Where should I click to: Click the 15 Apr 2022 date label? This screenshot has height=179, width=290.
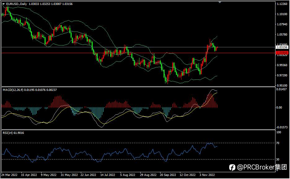[x=29, y=175]
